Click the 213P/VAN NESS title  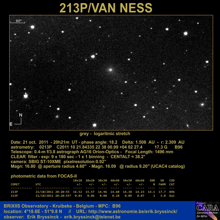pos(106,8)
